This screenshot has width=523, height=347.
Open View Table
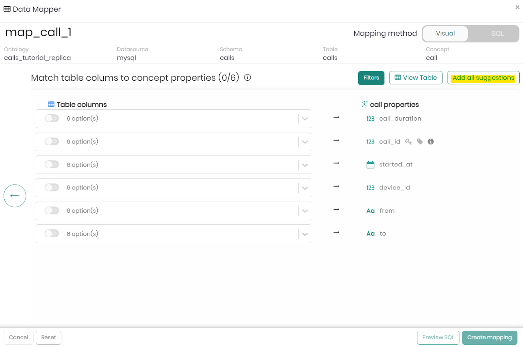click(415, 78)
